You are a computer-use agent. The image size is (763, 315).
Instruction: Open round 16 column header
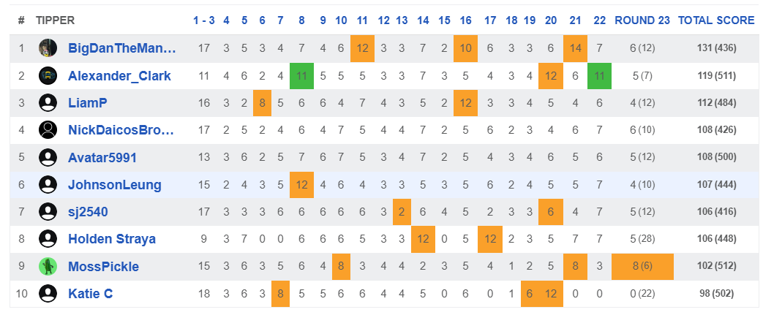465,20
